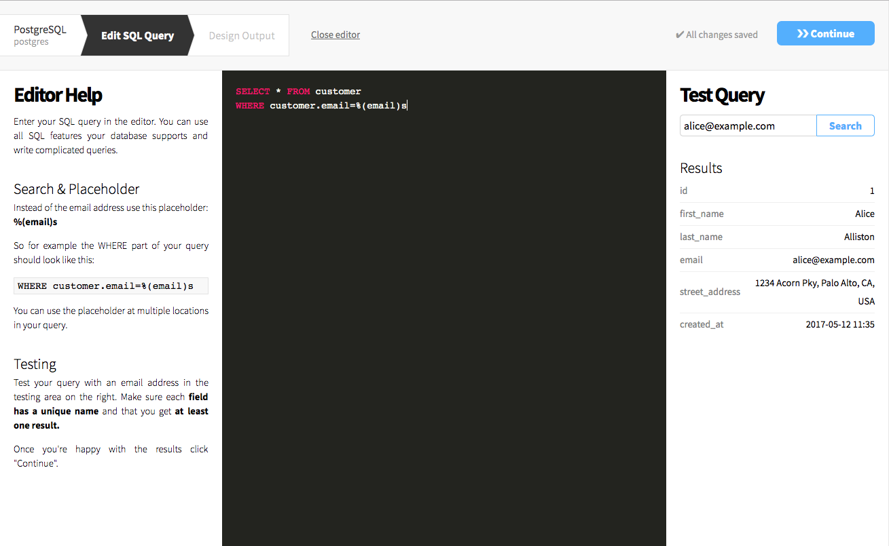Click the WHERE clause line in the editor
This screenshot has width=889, height=546.
coord(321,105)
